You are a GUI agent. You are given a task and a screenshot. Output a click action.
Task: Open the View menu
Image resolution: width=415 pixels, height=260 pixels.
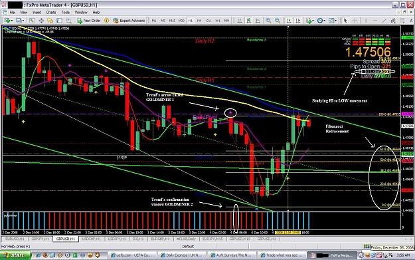[x=23, y=12]
